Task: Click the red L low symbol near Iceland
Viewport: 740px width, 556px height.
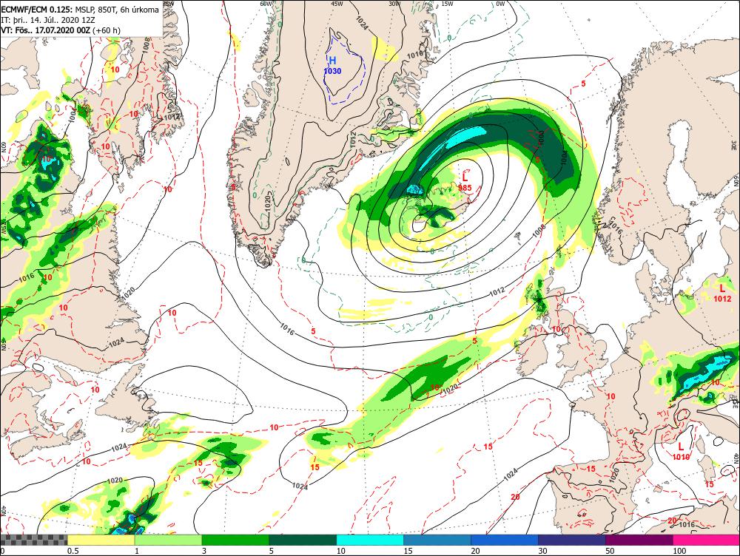Action: coord(465,177)
